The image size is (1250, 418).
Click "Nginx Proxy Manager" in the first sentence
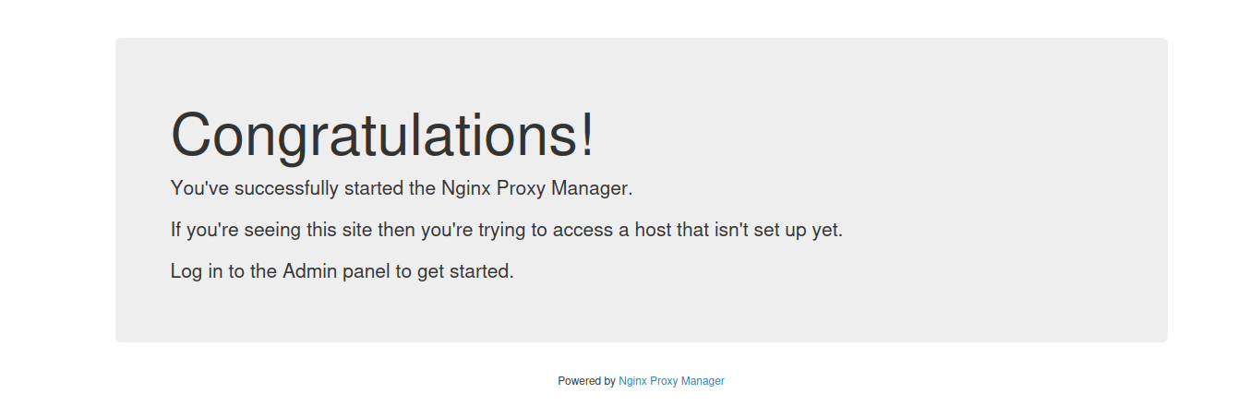click(x=535, y=188)
